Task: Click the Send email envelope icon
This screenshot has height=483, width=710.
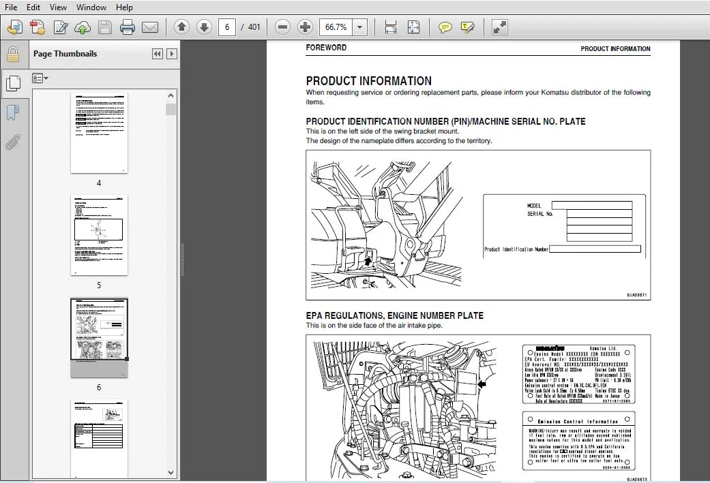Action: point(150,27)
